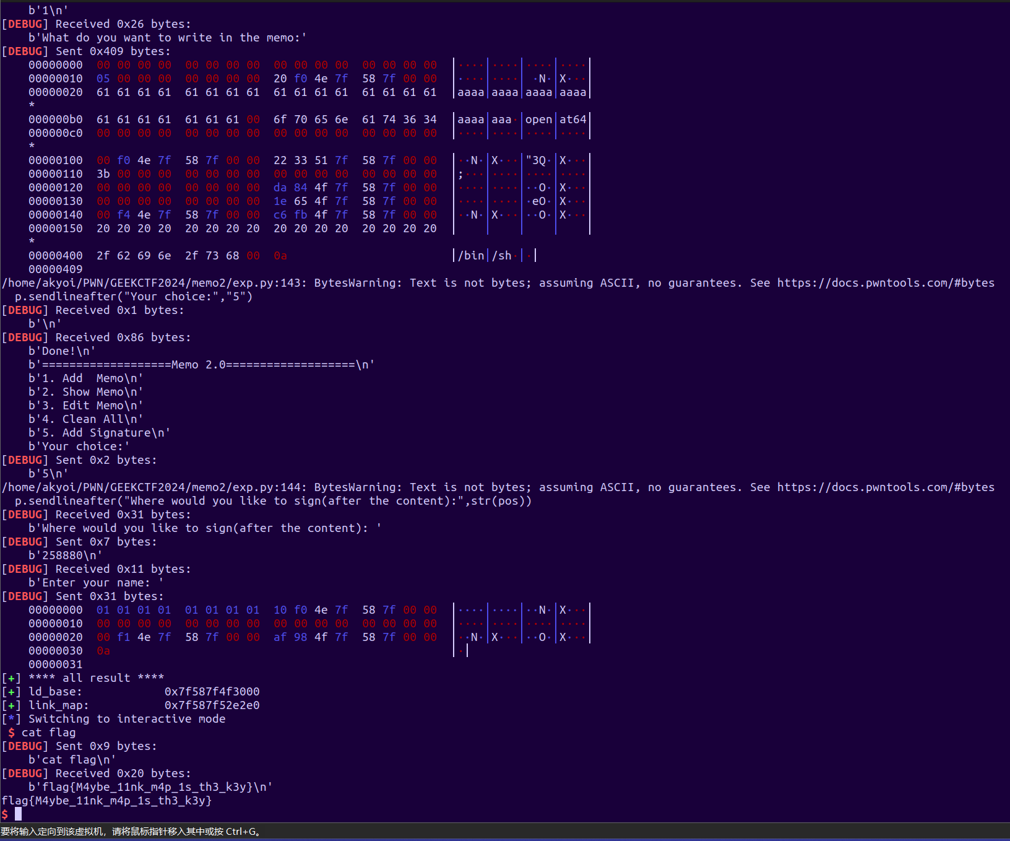Click 'What do you want to write in the memo' line

[x=167, y=37]
